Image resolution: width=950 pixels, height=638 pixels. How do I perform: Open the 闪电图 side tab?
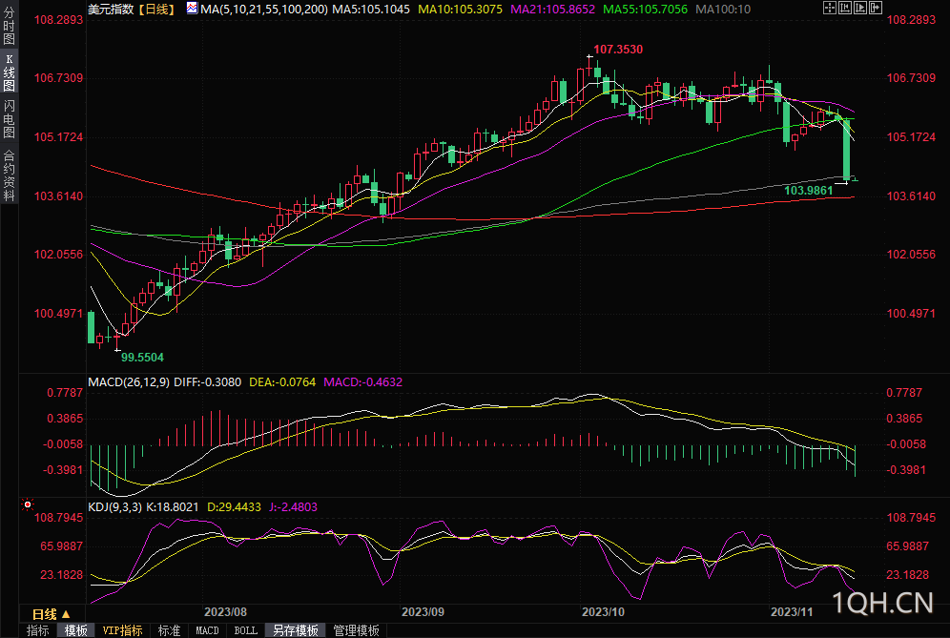(x=9, y=118)
